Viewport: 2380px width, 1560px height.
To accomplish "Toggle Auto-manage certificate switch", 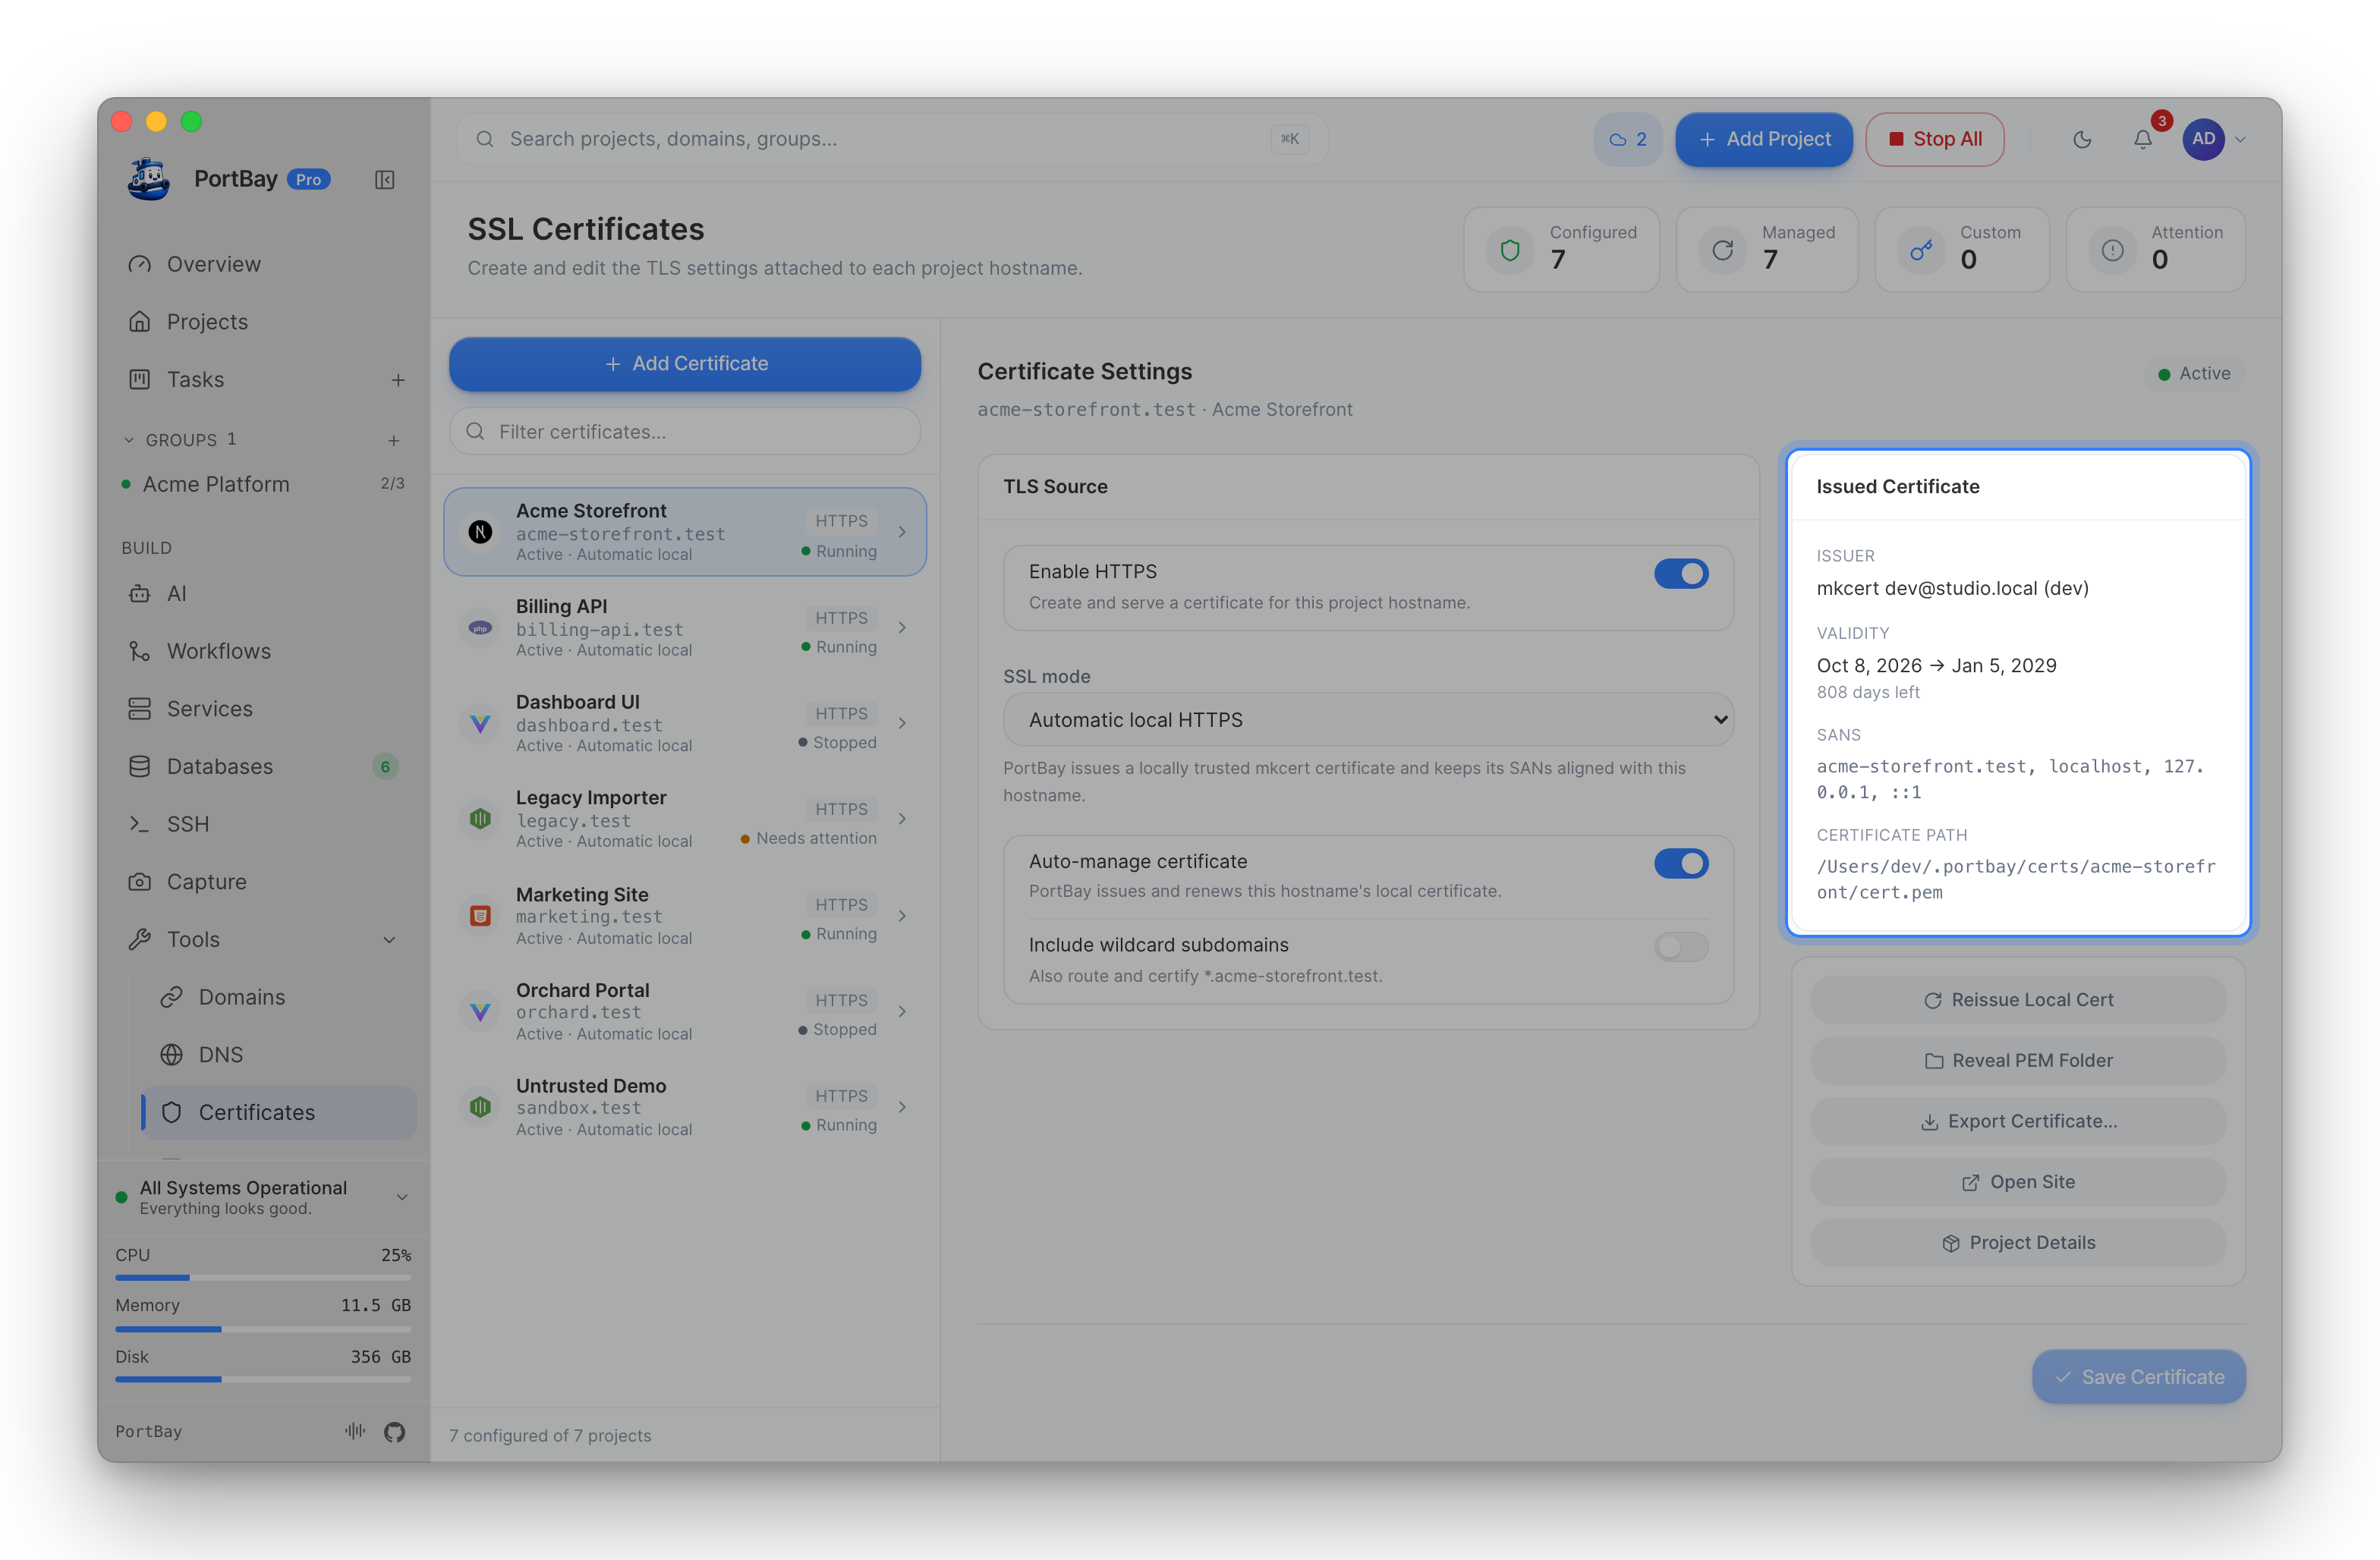I will 1681,863.
